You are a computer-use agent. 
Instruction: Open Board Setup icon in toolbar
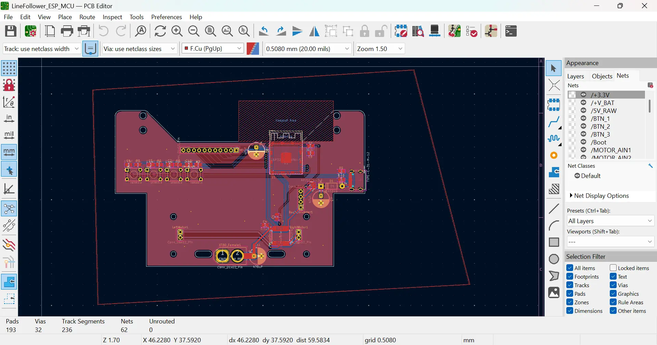point(31,31)
